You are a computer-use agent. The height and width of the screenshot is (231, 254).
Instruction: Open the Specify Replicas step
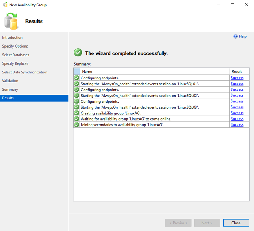pos(15,63)
